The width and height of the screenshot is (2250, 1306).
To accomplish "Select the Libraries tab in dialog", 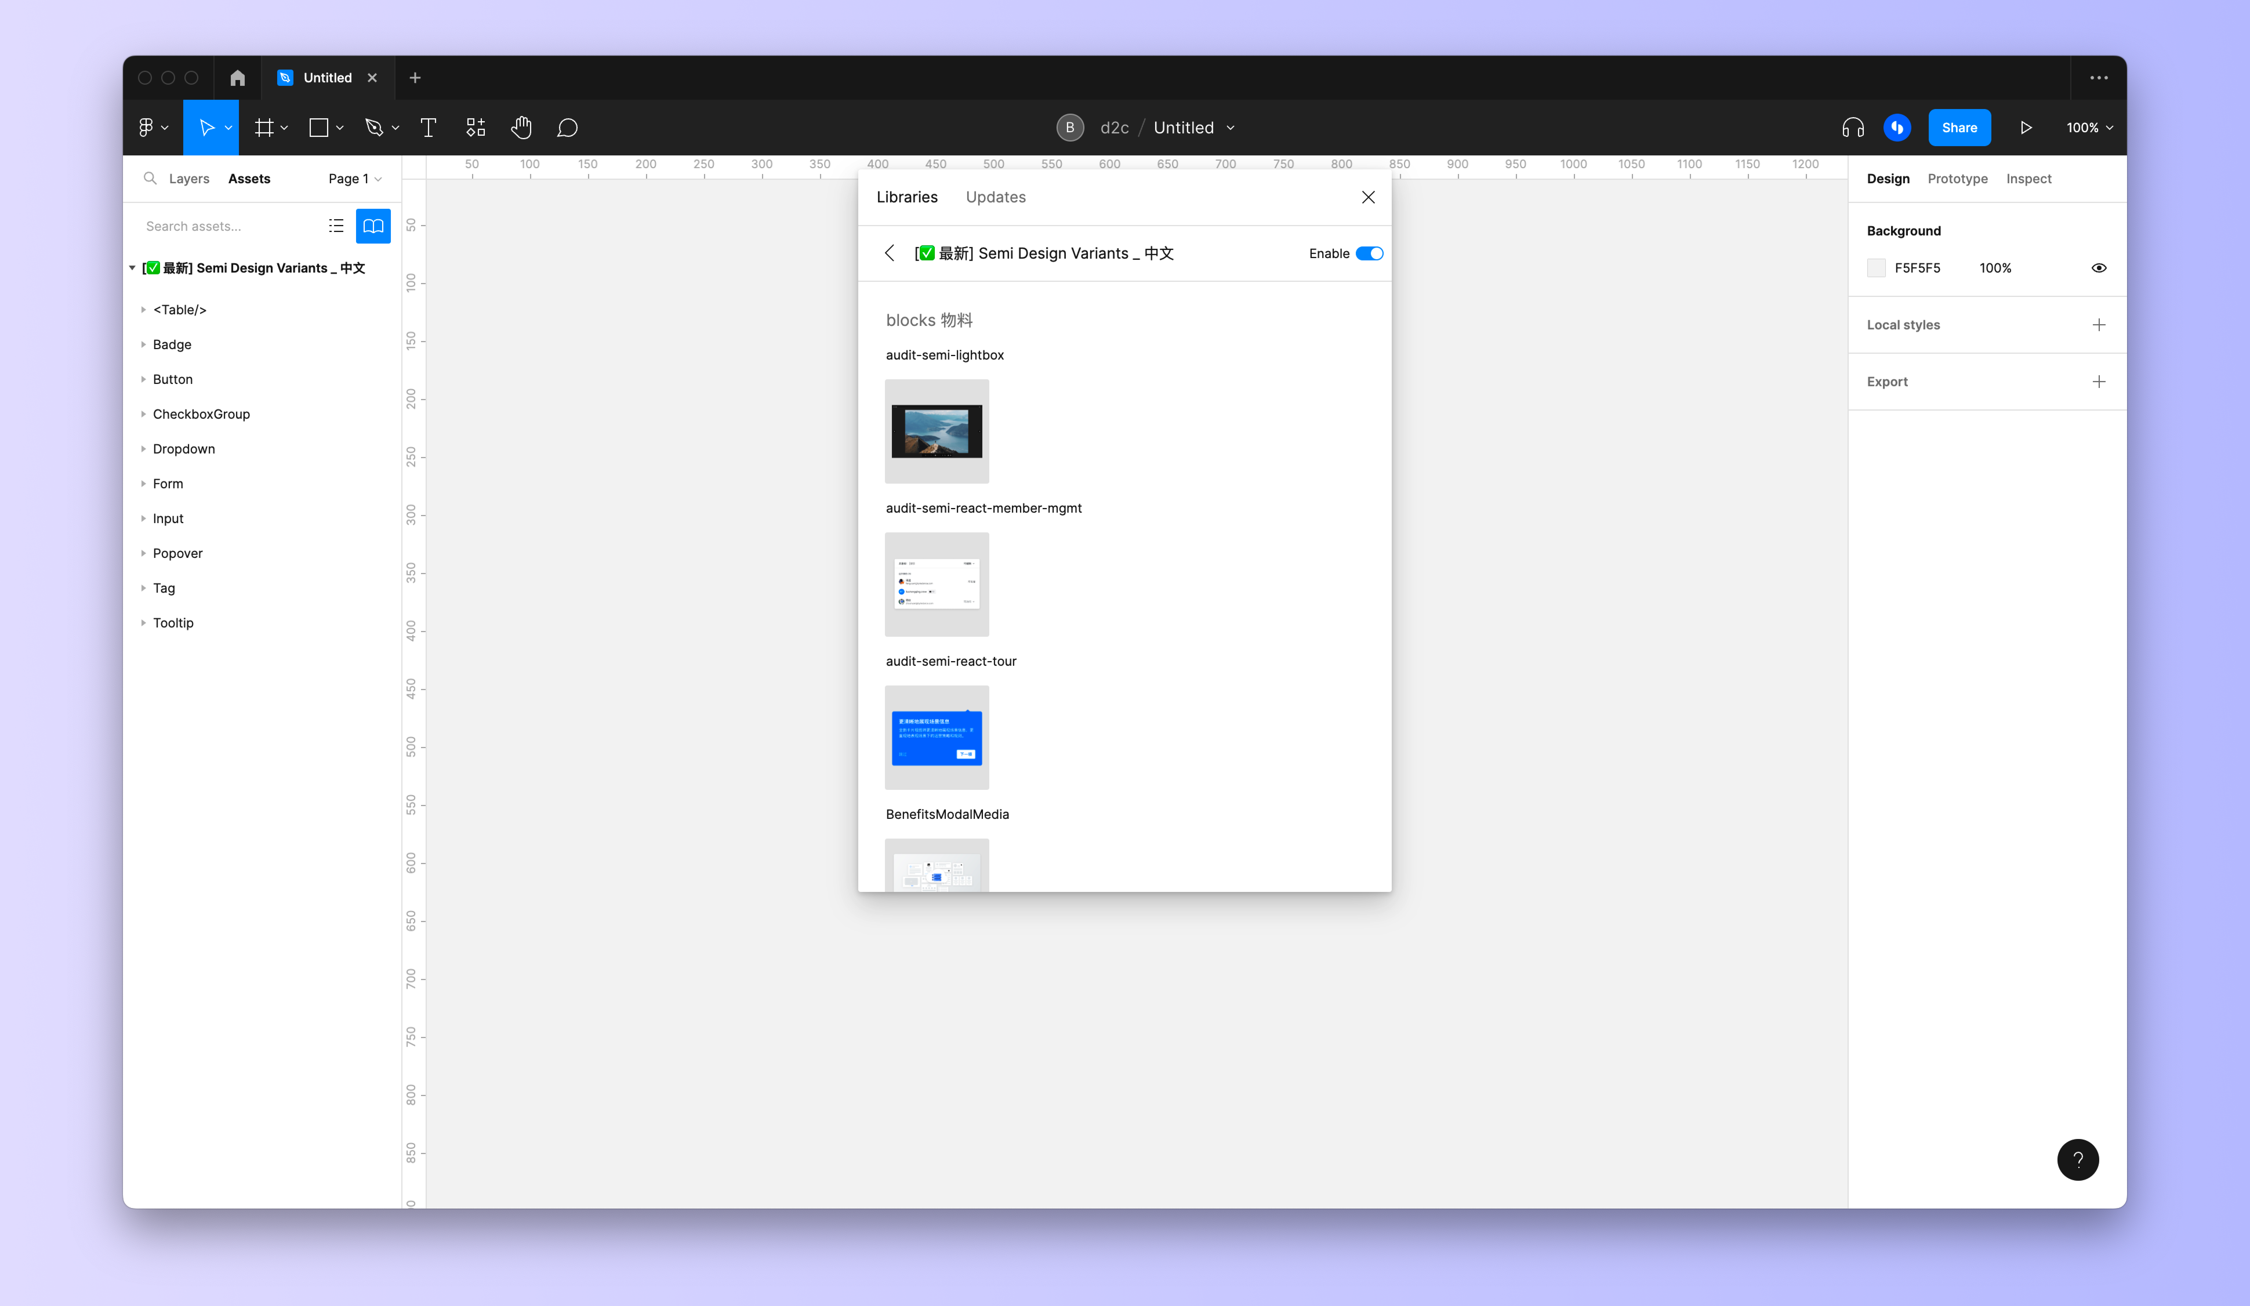I will 907,197.
